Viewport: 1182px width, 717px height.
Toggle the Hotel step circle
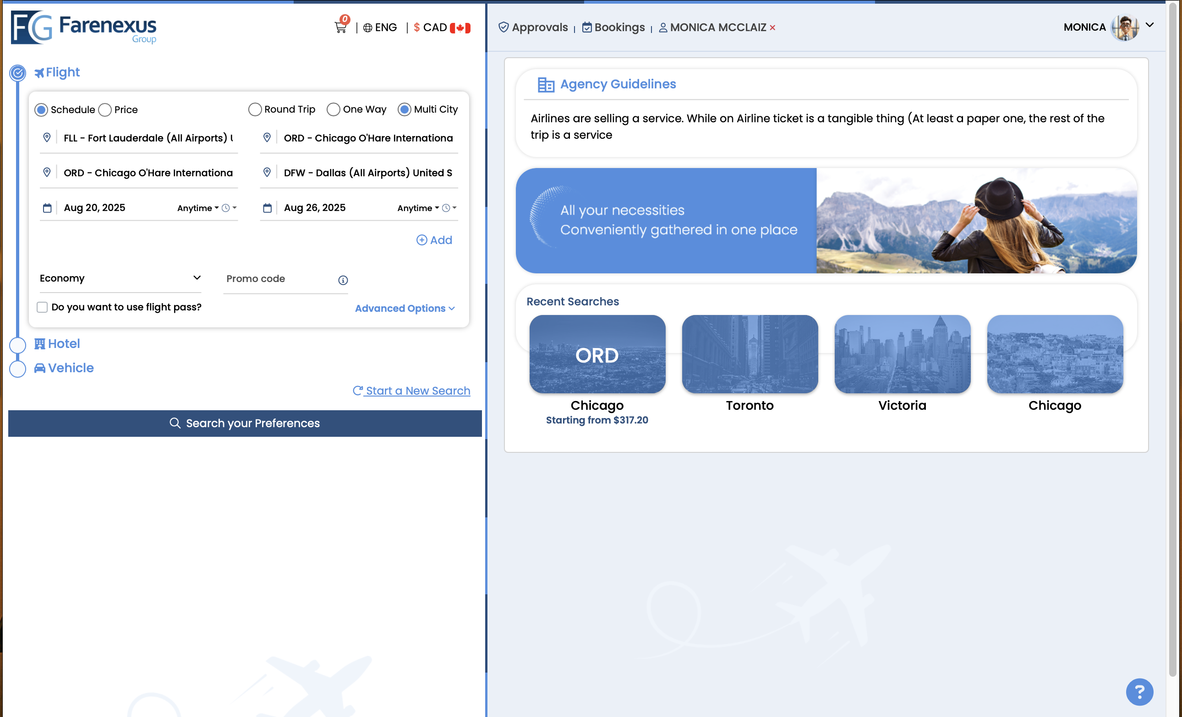(18, 345)
